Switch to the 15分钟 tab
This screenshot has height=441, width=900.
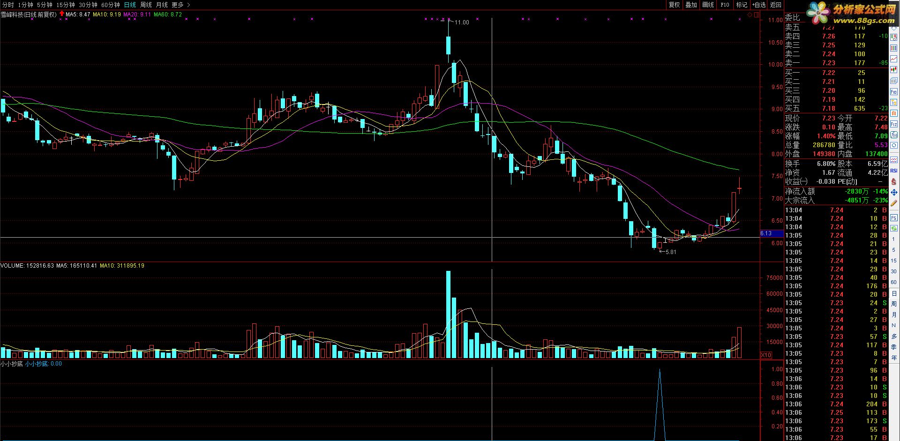(x=66, y=5)
